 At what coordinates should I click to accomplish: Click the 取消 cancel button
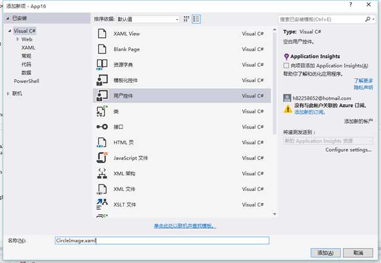point(358,253)
